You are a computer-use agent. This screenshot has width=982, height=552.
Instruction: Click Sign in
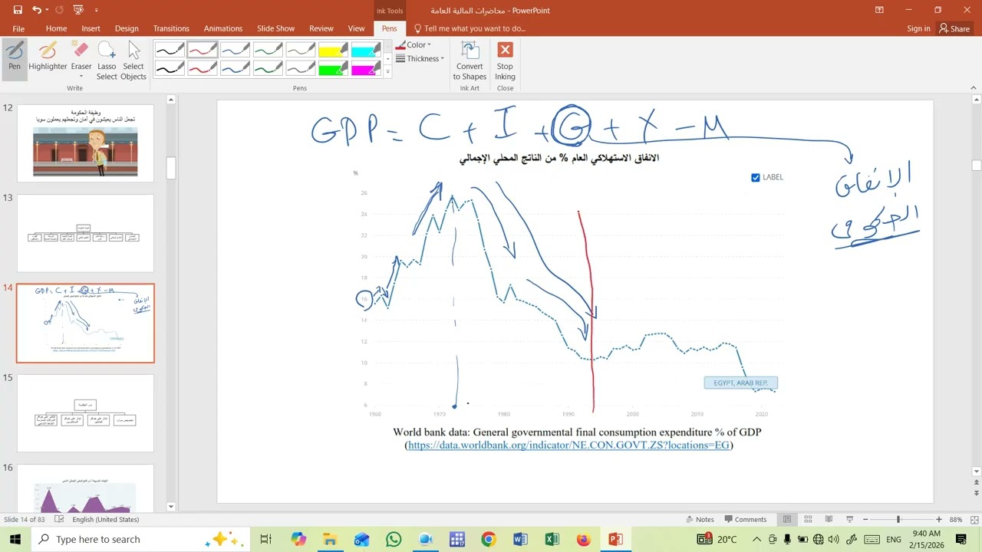pos(918,28)
